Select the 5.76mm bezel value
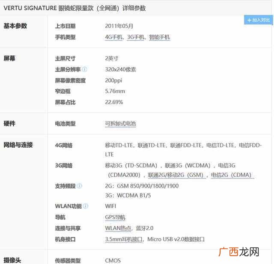The image size is (274, 264). pyautogui.click(x=115, y=91)
